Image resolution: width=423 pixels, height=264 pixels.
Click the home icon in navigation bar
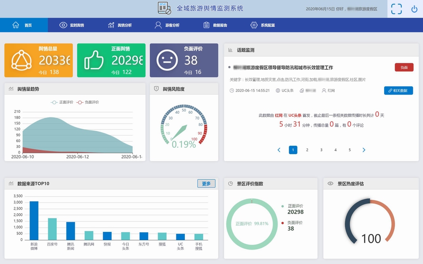(16, 25)
